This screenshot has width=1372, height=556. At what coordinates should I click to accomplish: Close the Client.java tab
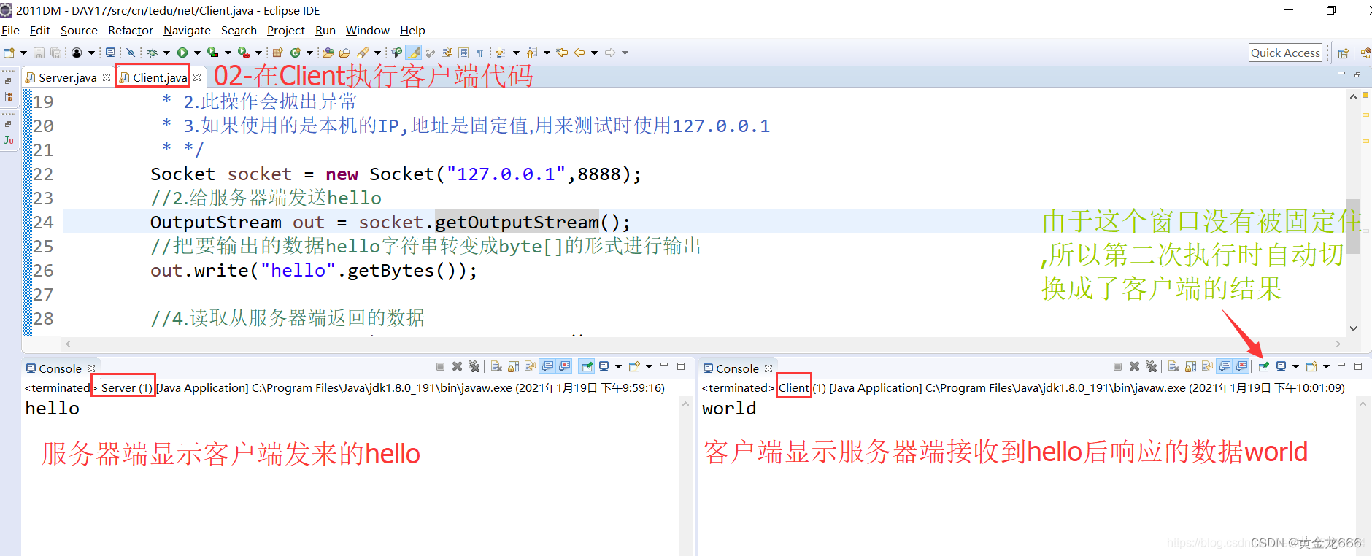(197, 77)
